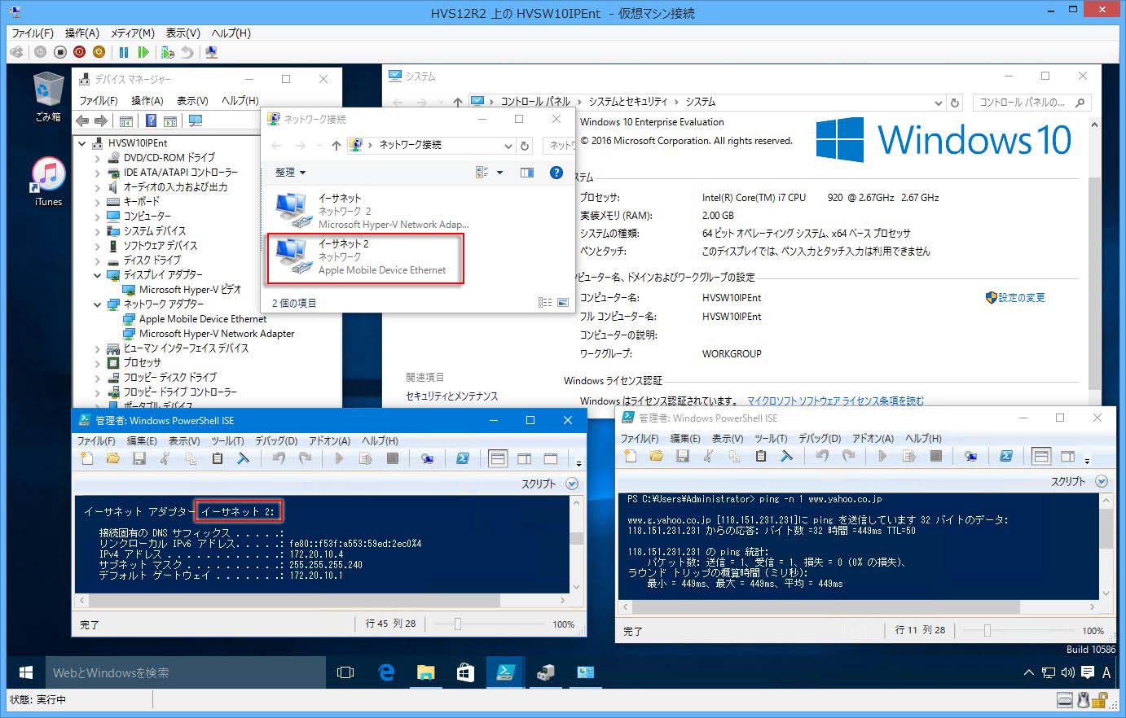
Task: Click the New script icon in left PowerShell ISE
Action: pyautogui.click(x=87, y=459)
